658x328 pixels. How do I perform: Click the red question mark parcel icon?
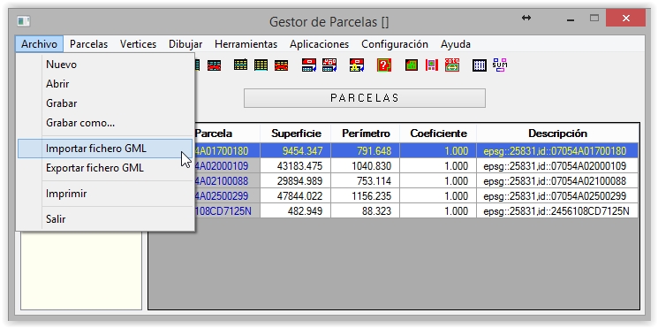[x=384, y=65]
